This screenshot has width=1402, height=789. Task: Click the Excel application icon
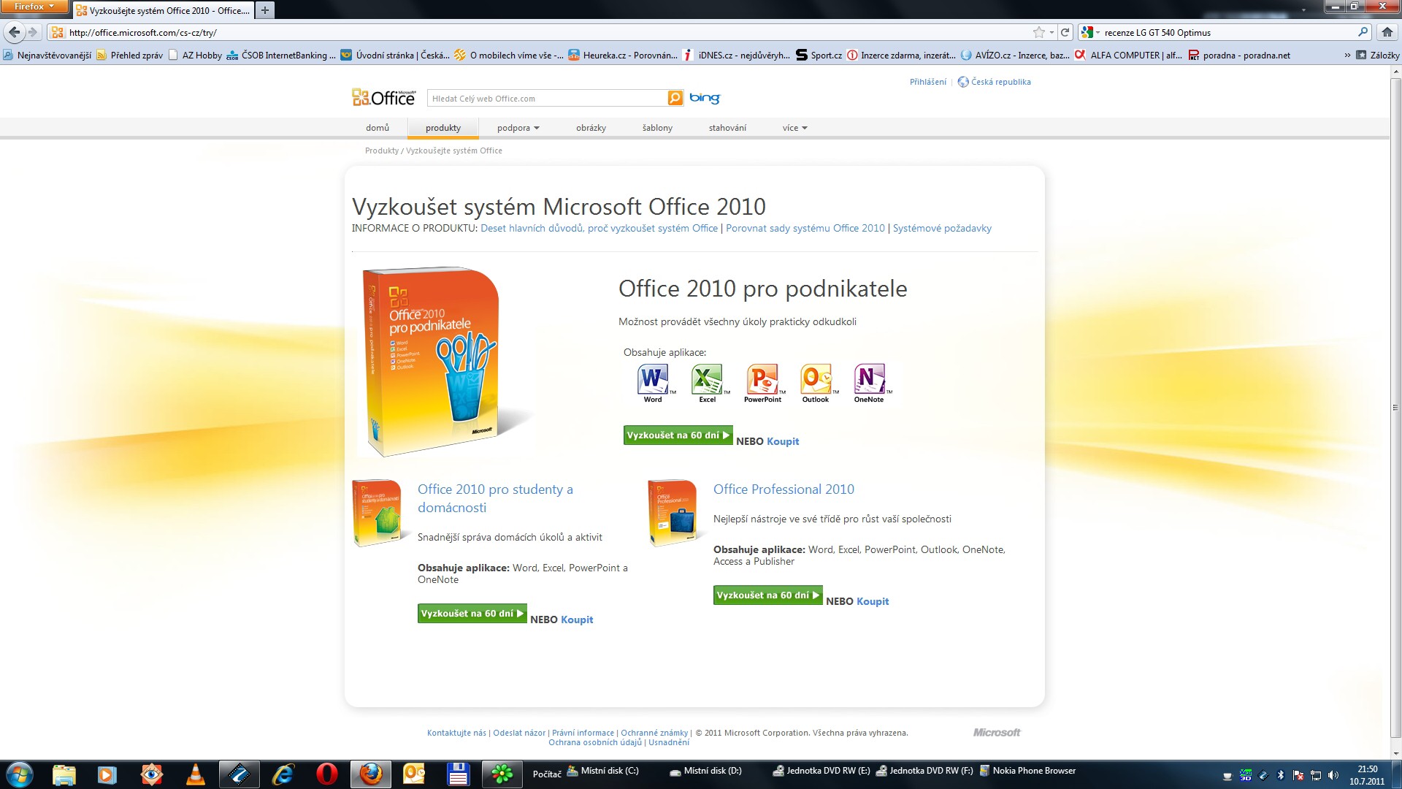pyautogui.click(x=707, y=379)
